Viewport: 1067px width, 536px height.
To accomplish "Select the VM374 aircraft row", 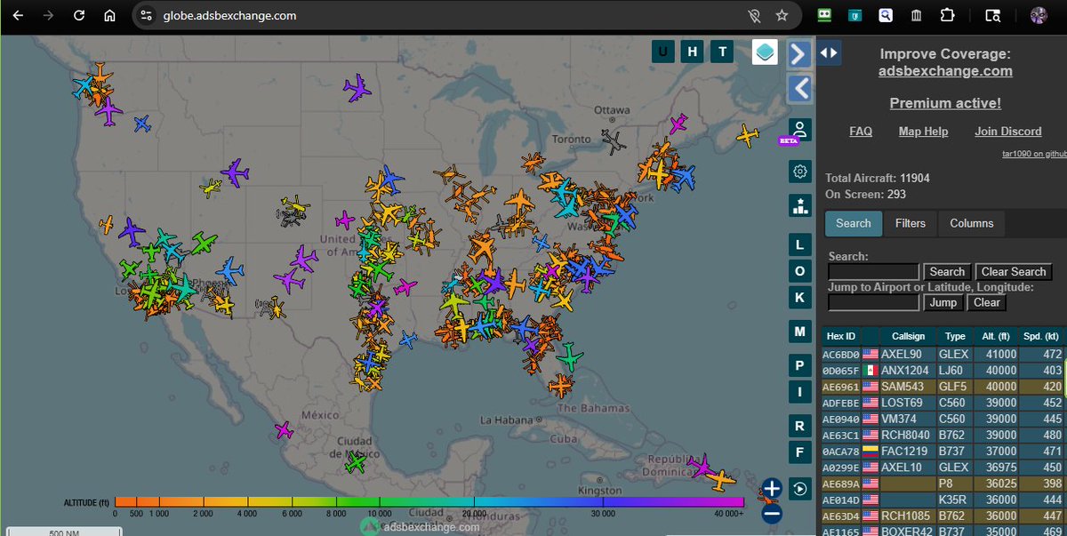I will pos(943,419).
